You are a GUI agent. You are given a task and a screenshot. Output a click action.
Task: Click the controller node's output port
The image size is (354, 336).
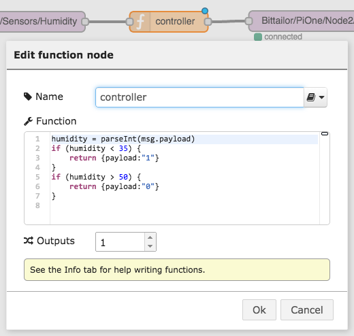[208, 22]
